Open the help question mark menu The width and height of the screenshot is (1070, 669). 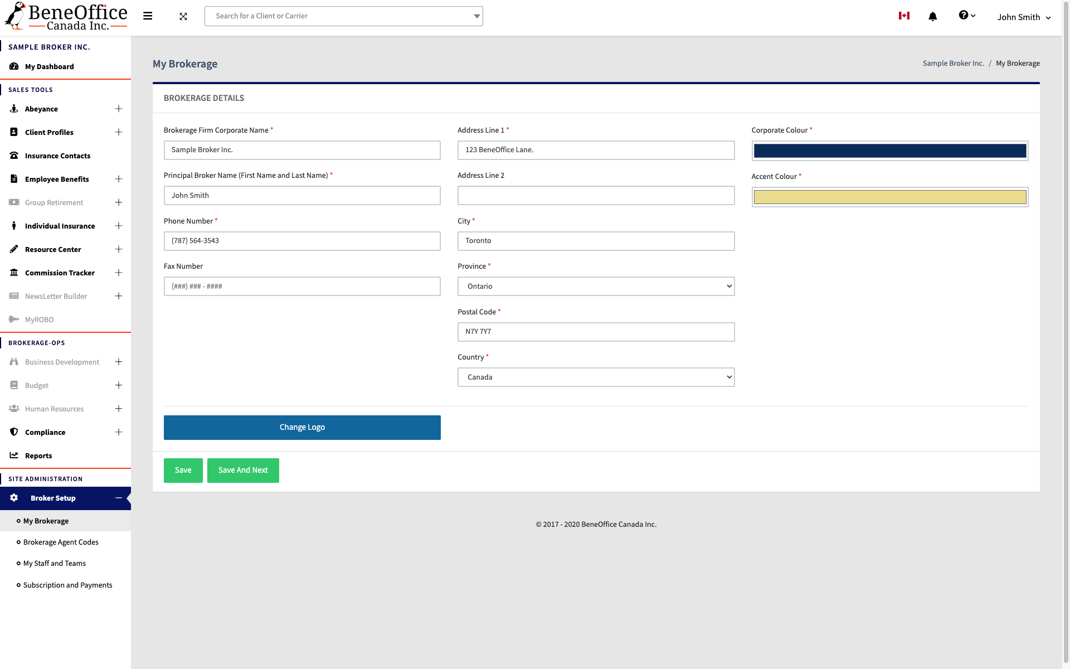point(966,16)
